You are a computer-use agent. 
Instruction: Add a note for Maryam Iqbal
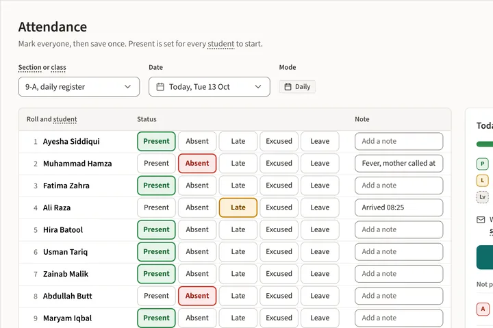[399, 318]
